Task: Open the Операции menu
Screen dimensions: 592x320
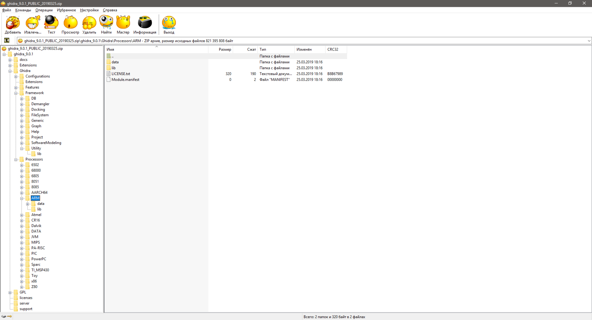Action: click(44, 10)
